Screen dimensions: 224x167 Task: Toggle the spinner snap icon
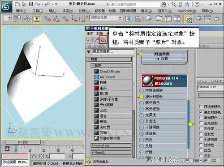(x=74, y=19)
